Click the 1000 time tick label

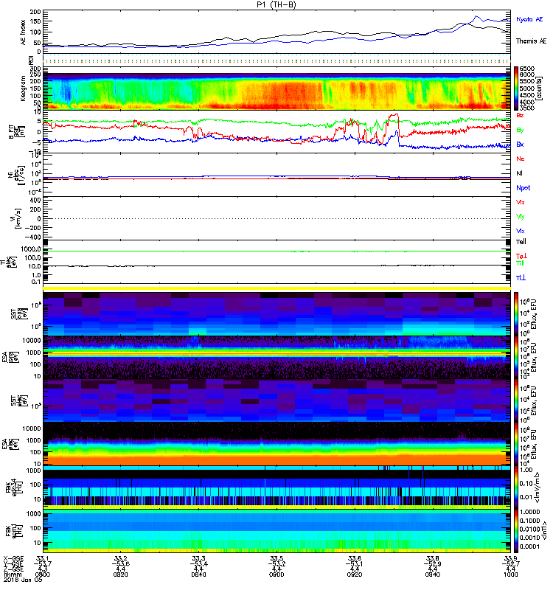(510, 575)
